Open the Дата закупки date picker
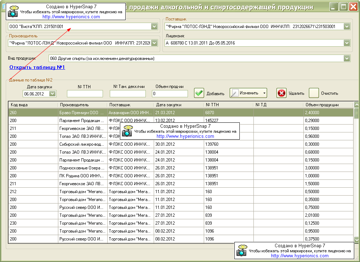Screen dimensions: 360x262 (53, 94)
